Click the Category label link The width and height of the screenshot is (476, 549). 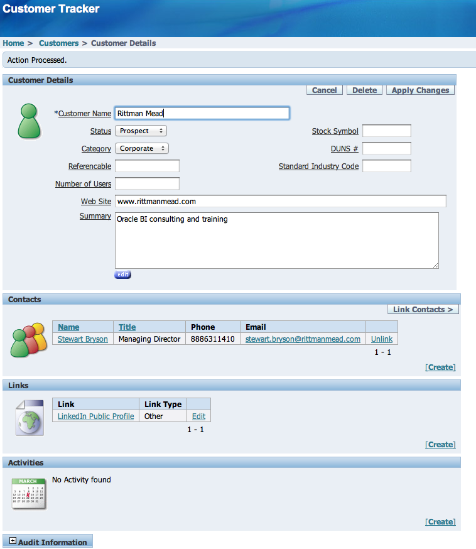96,148
